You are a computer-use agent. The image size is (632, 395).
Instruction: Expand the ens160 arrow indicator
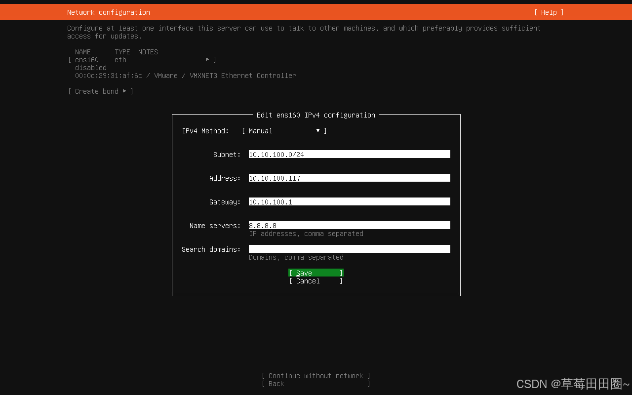coord(207,60)
